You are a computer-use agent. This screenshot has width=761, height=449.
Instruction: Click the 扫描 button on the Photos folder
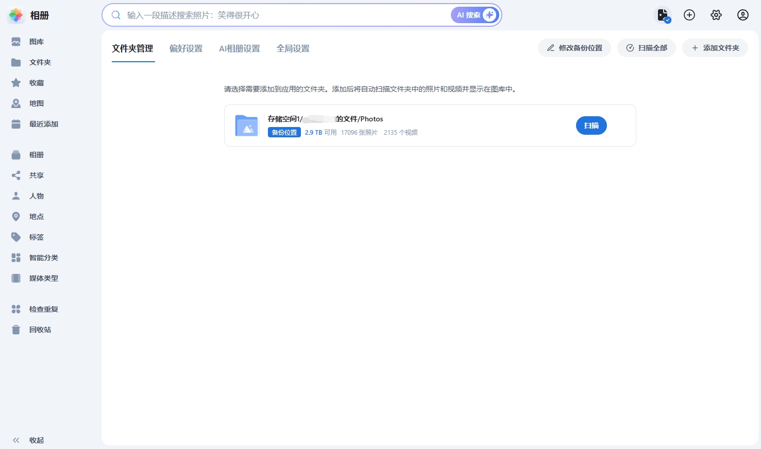(591, 125)
